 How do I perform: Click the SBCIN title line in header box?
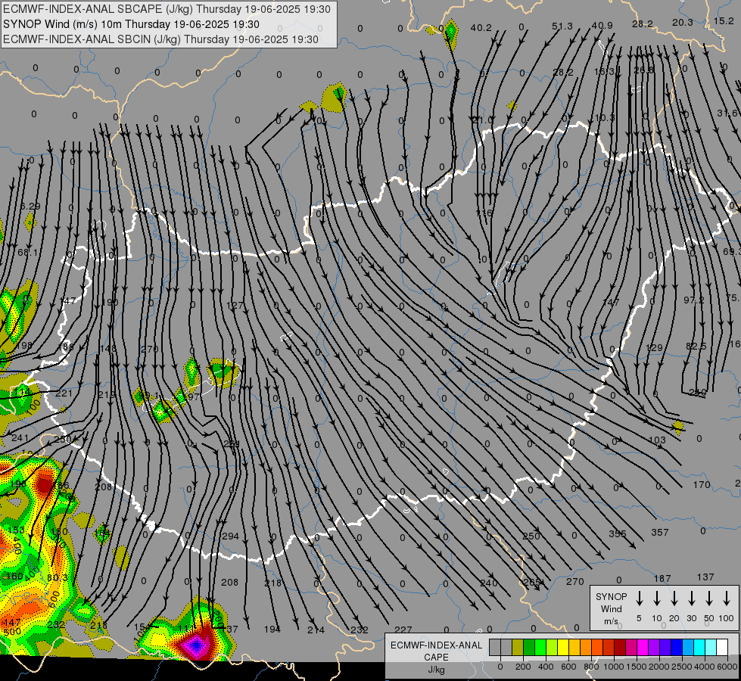point(160,39)
